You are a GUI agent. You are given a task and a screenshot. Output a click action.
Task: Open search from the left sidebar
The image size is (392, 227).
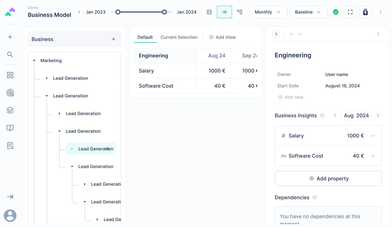tap(10, 55)
